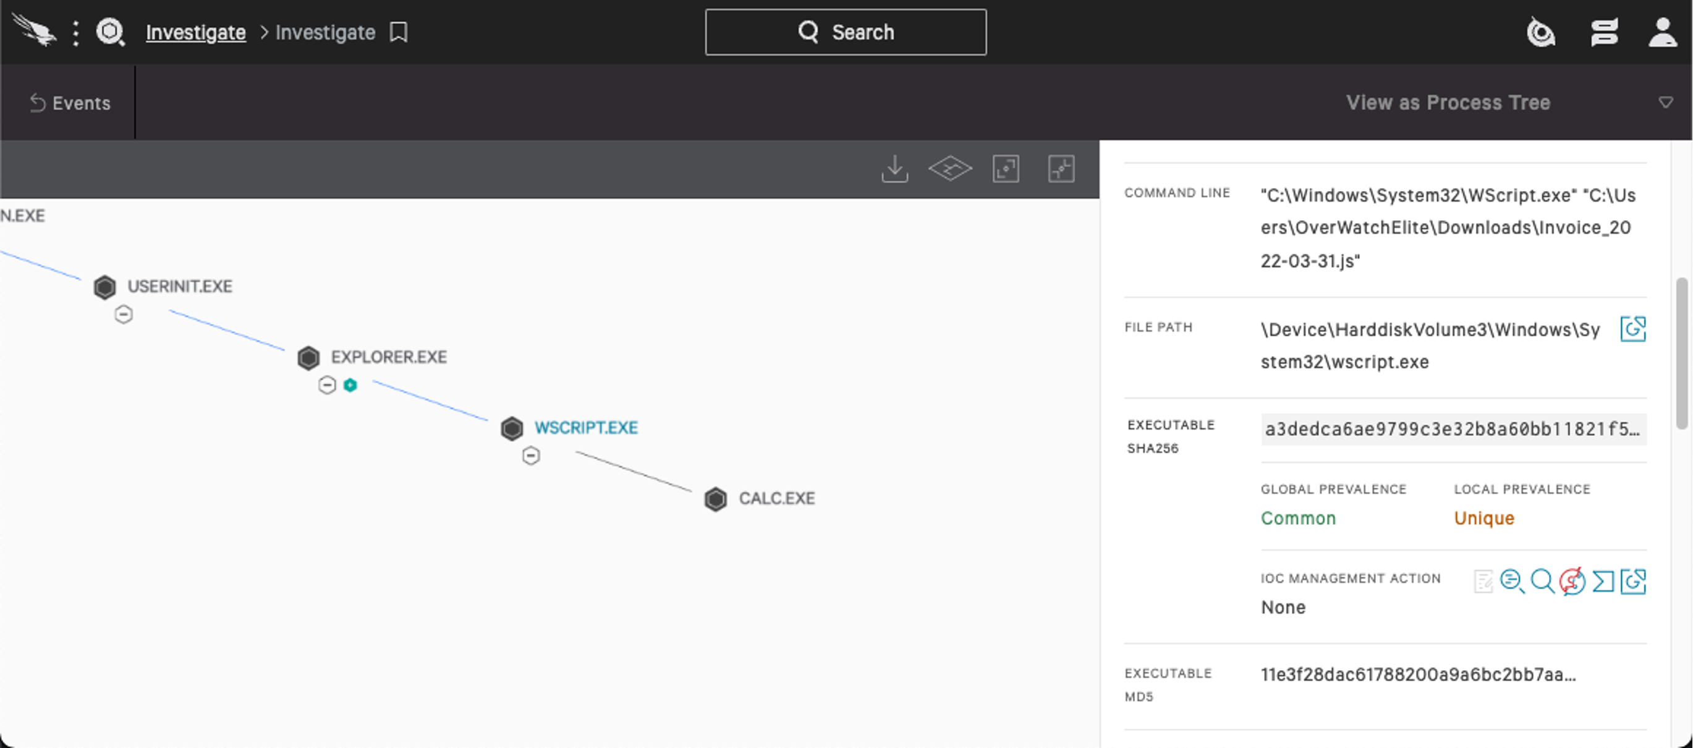This screenshot has height=748, width=1693.
Task: Click the EXPLORER.EXE label
Action: [389, 357]
